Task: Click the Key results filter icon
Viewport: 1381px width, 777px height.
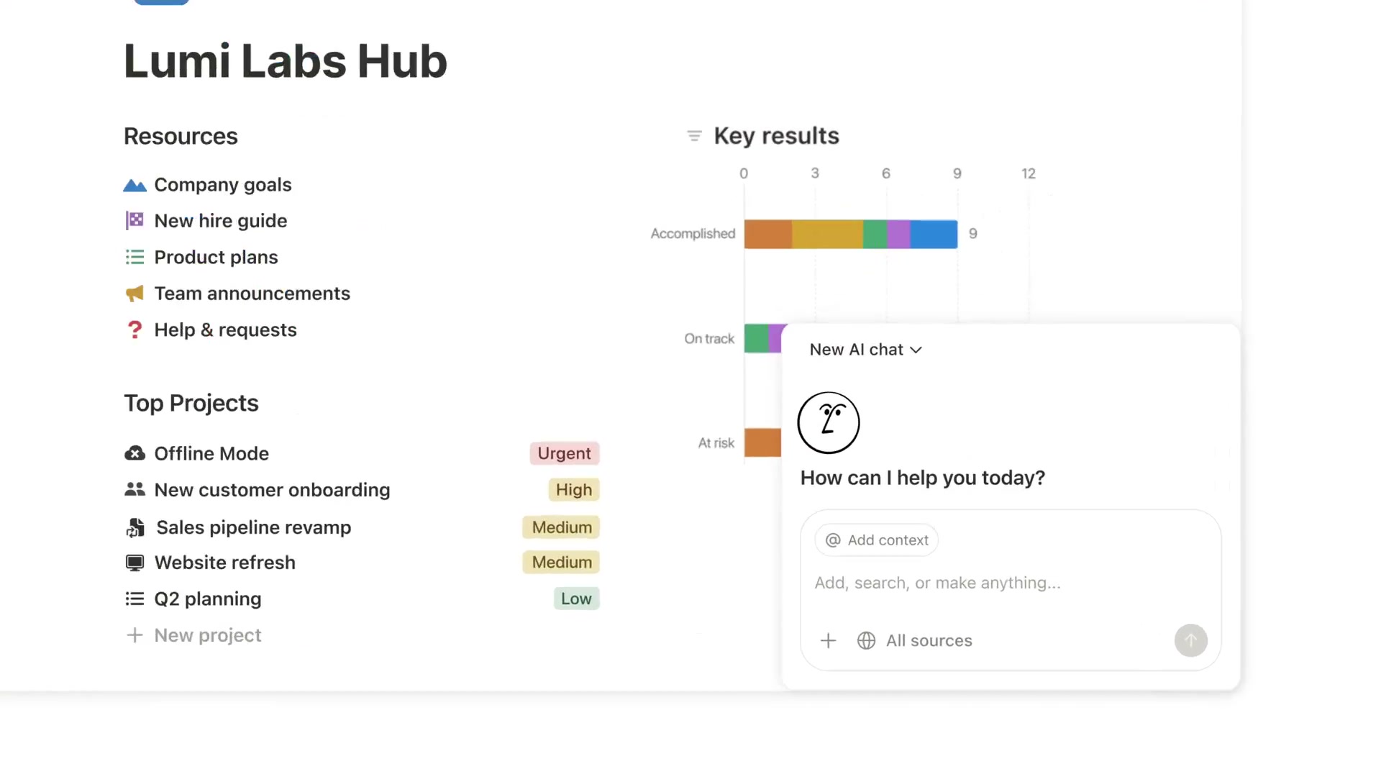Action: tap(694, 136)
